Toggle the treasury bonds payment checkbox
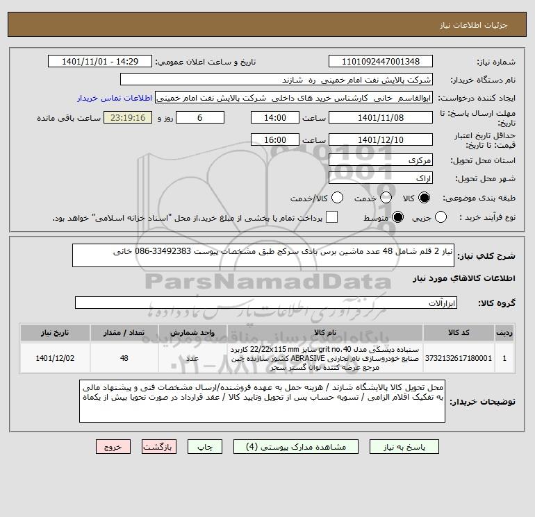Image resolution: width=535 pixels, height=517 pixels. point(331,217)
